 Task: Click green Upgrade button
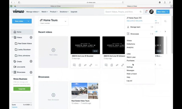pyautogui.click(x=22, y=89)
